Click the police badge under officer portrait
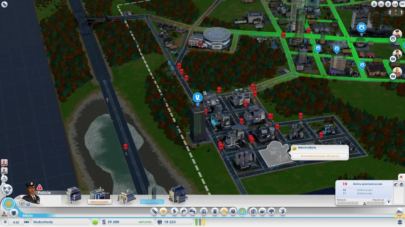Image resolution: width=405 pixels, height=227 pixels. click(393, 39)
